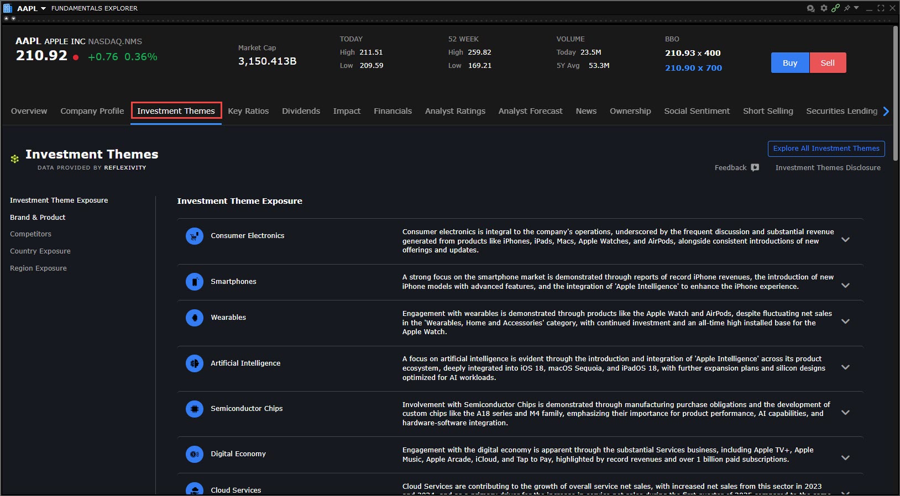Viewport: 900px width, 496px height.
Task: Jump to Investment Theme Exposure section
Action: (59, 200)
